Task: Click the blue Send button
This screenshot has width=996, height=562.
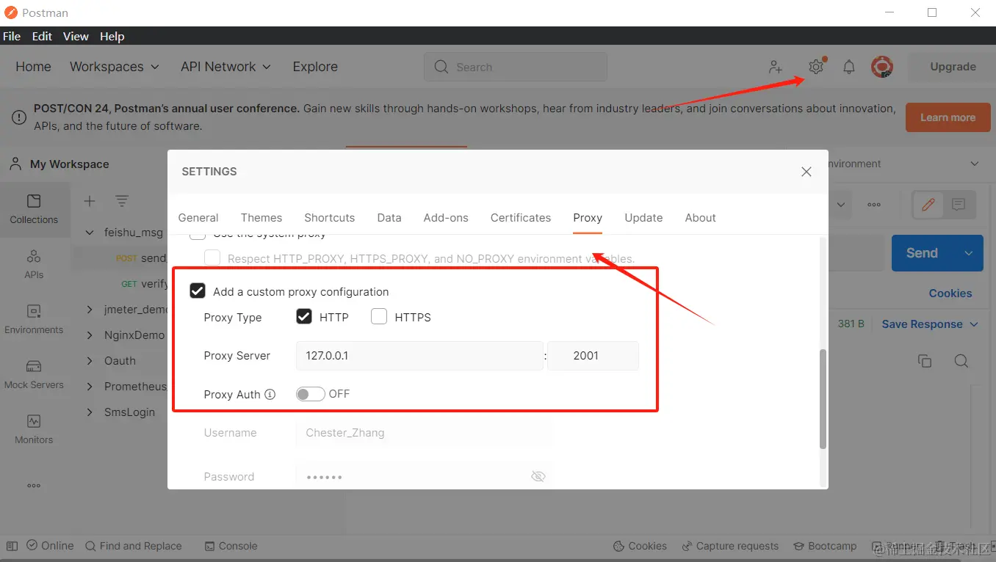Action: click(923, 253)
